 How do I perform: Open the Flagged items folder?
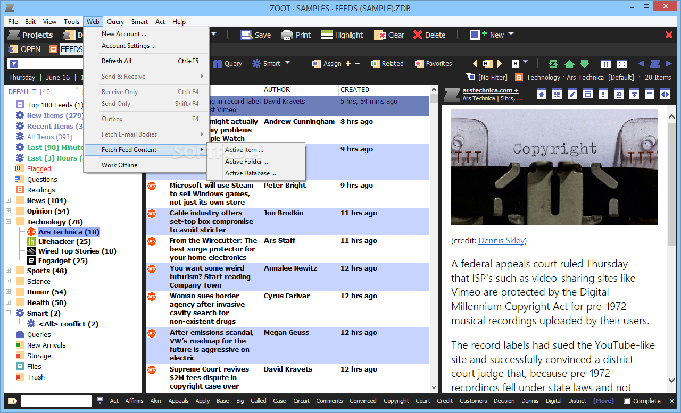(39, 168)
